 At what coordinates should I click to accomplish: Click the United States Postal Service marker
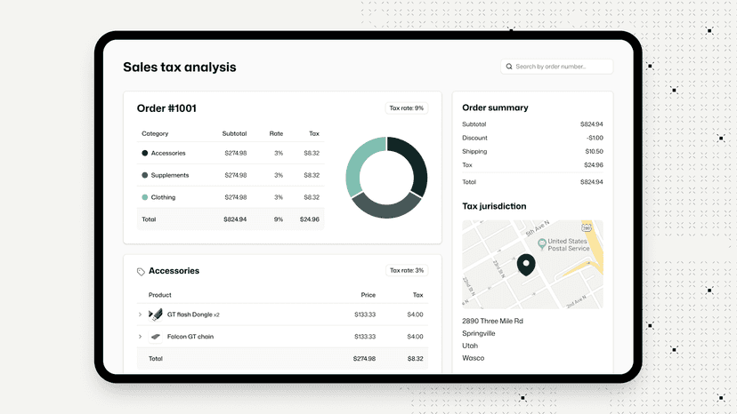pos(541,243)
